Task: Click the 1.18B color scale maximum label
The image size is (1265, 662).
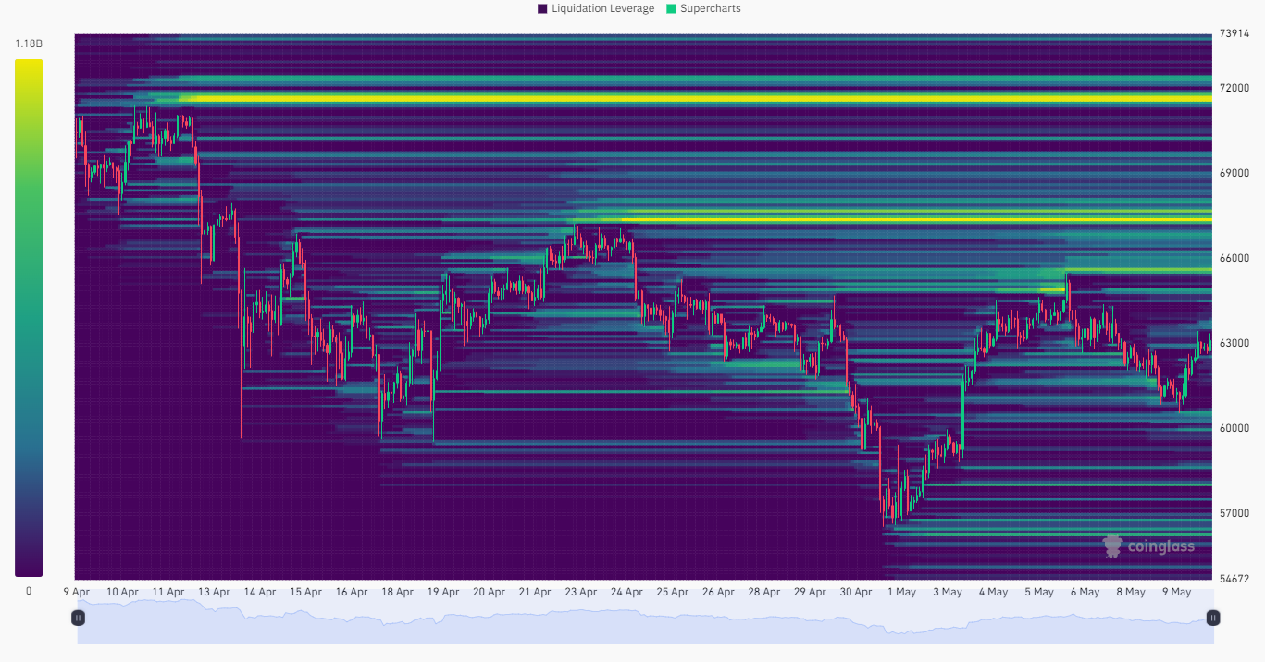Action: pyautogui.click(x=29, y=44)
